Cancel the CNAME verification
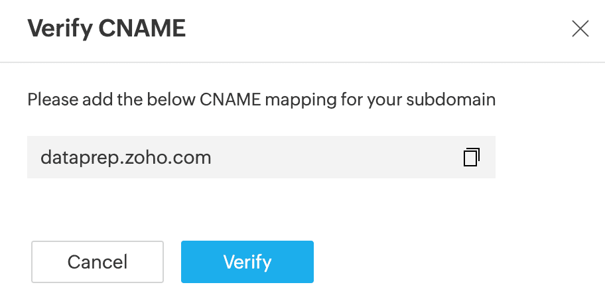605x301 pixels. pyautogui.click(x=98, y=262)
